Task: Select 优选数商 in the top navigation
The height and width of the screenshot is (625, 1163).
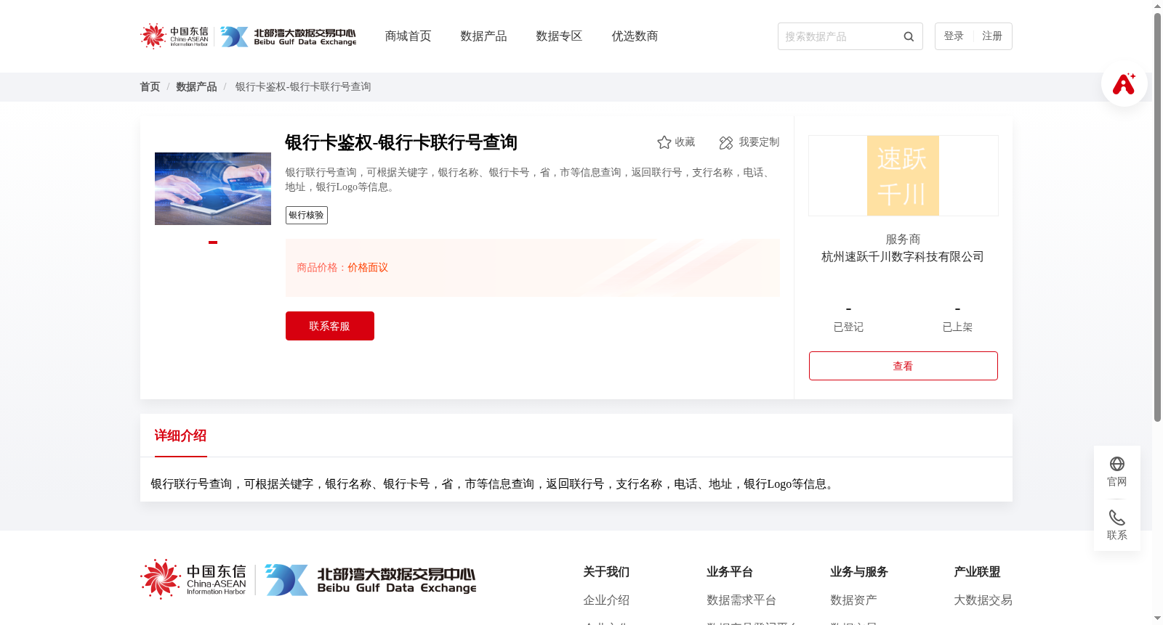Action: pos(635,36)
